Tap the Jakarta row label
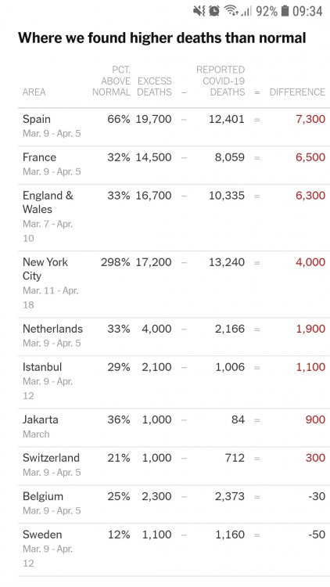The width and height of the screenshot is (330, 587). click(x=41, y=420)
